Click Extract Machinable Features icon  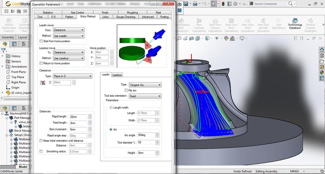9,21
